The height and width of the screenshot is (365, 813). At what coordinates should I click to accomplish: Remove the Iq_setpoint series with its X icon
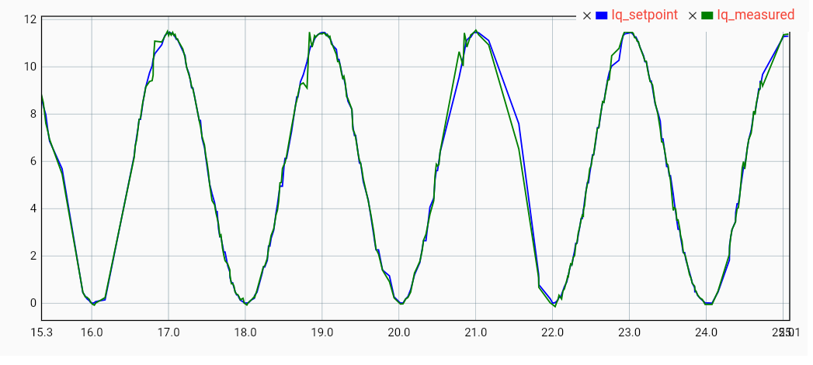pos(586,15)
